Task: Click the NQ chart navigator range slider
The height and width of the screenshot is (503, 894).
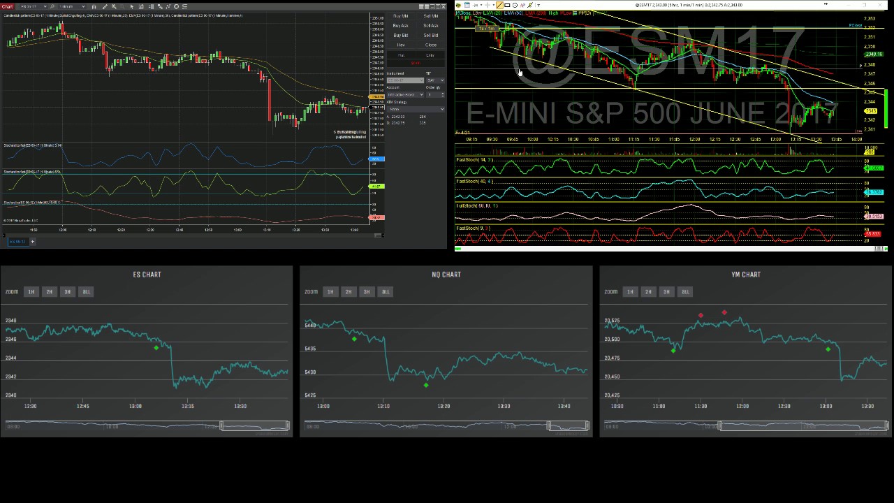Action: point(569,425)
